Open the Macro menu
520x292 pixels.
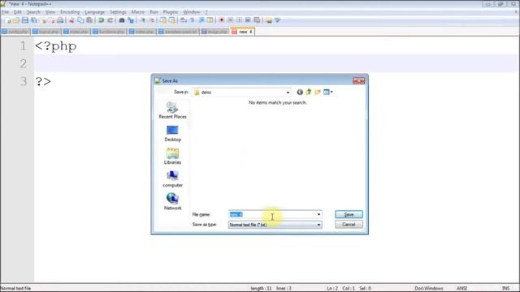137,12
